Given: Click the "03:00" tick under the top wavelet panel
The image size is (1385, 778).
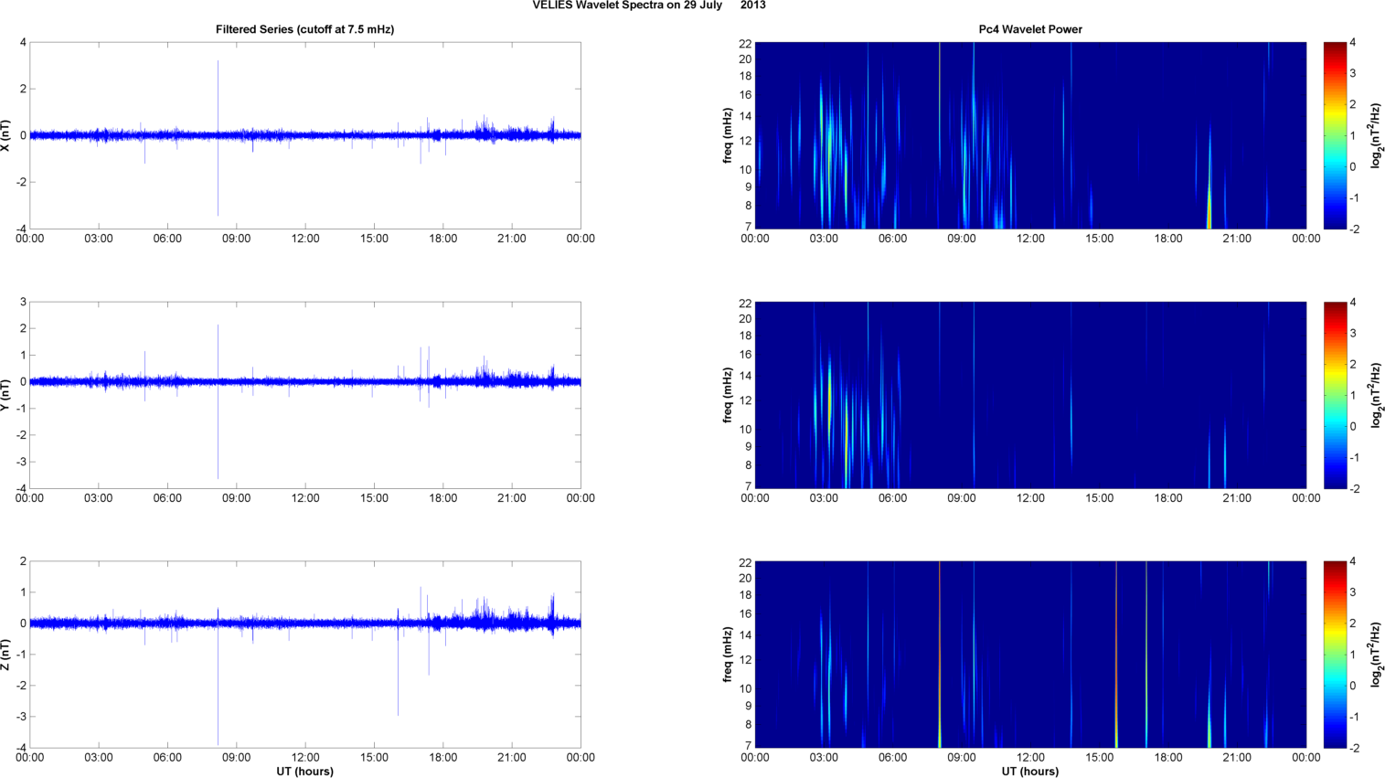Looking at the screenshot, I should [x=824, y=239].
